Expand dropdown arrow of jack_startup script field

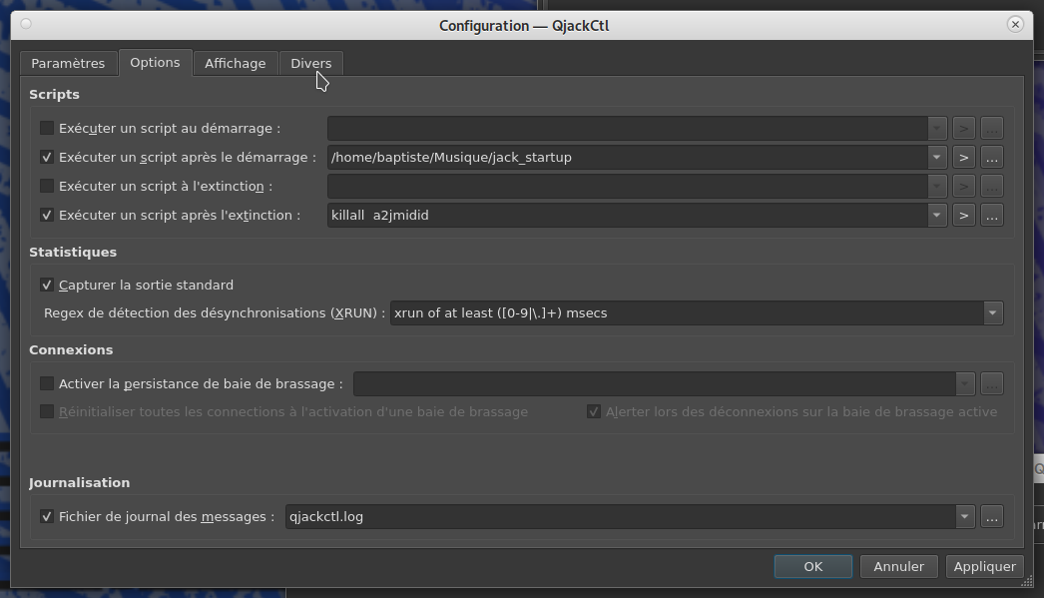coord(937,157)
